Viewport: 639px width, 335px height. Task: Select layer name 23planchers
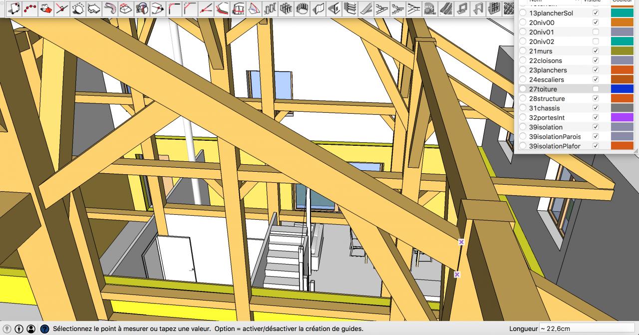[x=548, y=70]
